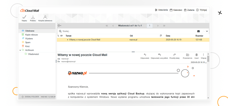The image size is (228, 106).
Task: Sort messages by Data column
Action: (x=168, y=36)
